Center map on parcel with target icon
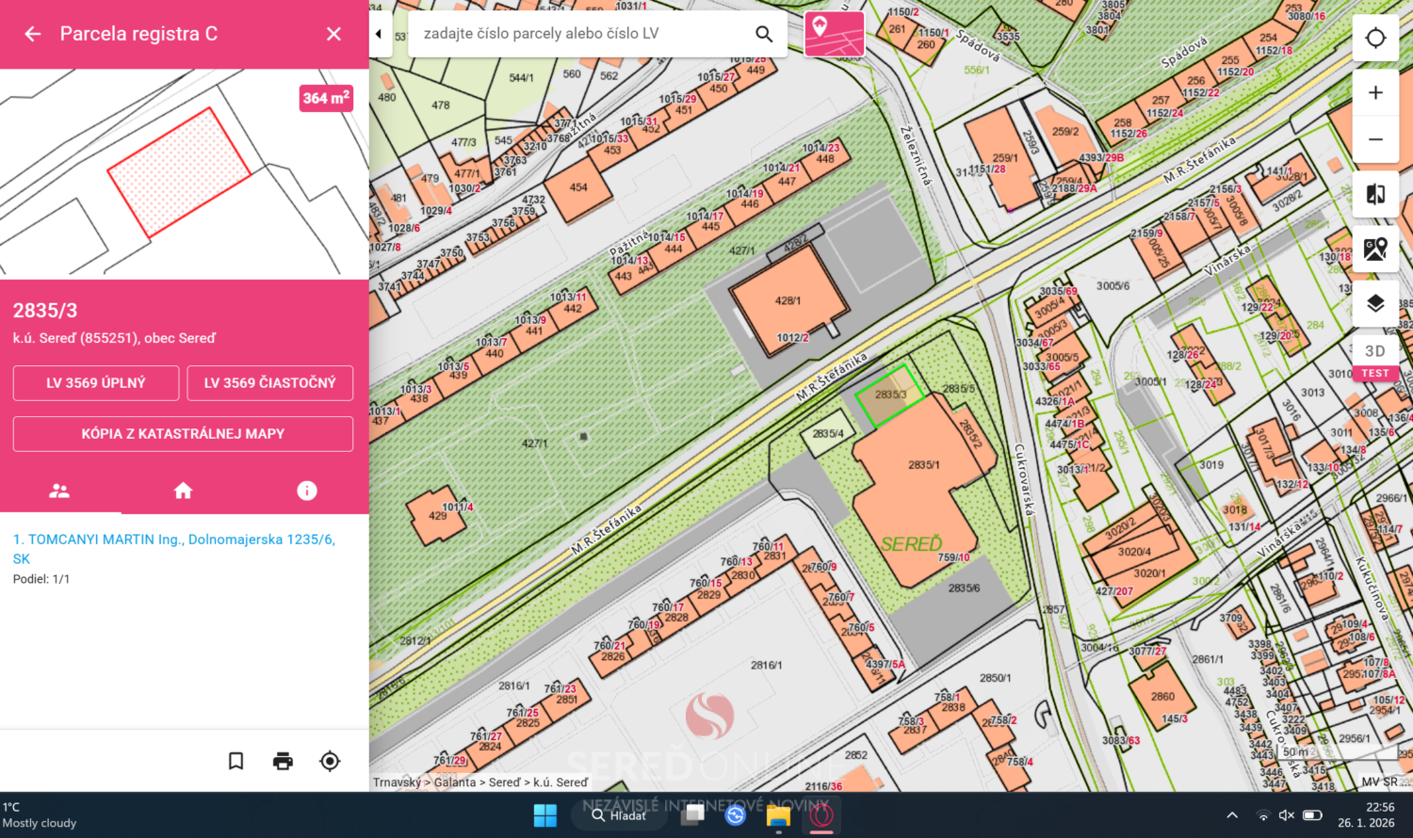The width and height of the screenshot is (1413, 838). point(330,761)
